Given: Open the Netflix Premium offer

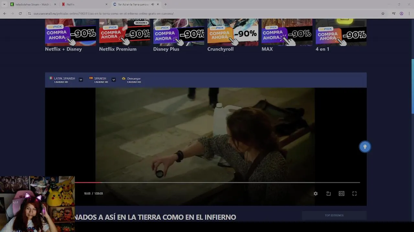Looking at the screenshot, I should (125, 32).
